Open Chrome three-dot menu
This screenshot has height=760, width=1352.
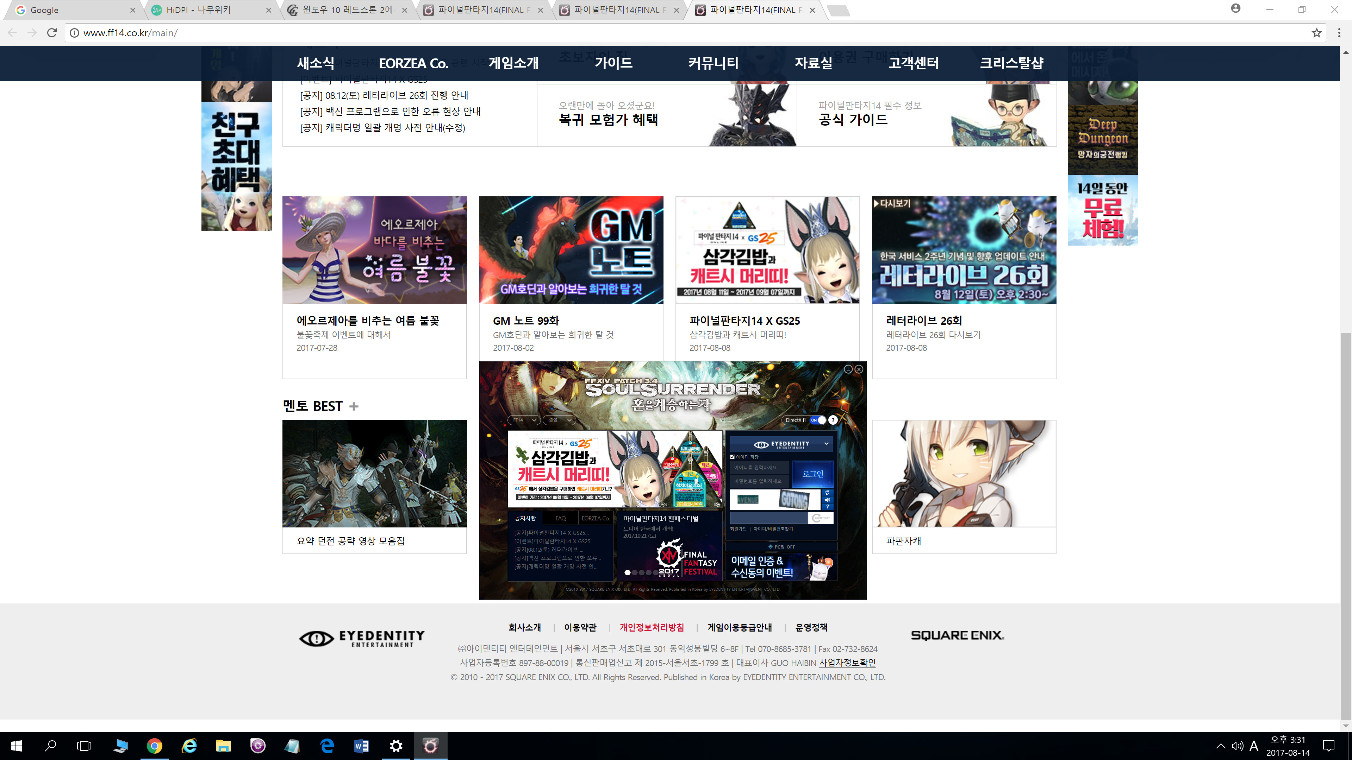(1339, 32)
